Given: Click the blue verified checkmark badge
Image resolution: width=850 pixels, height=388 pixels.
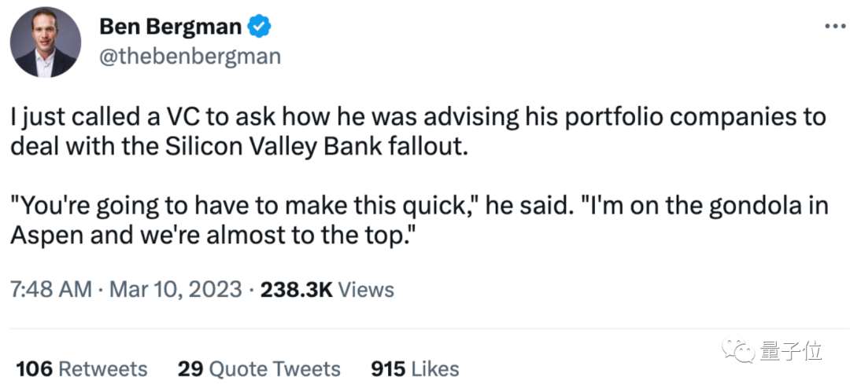Looking at the screenshot, I should click(260, 27).
